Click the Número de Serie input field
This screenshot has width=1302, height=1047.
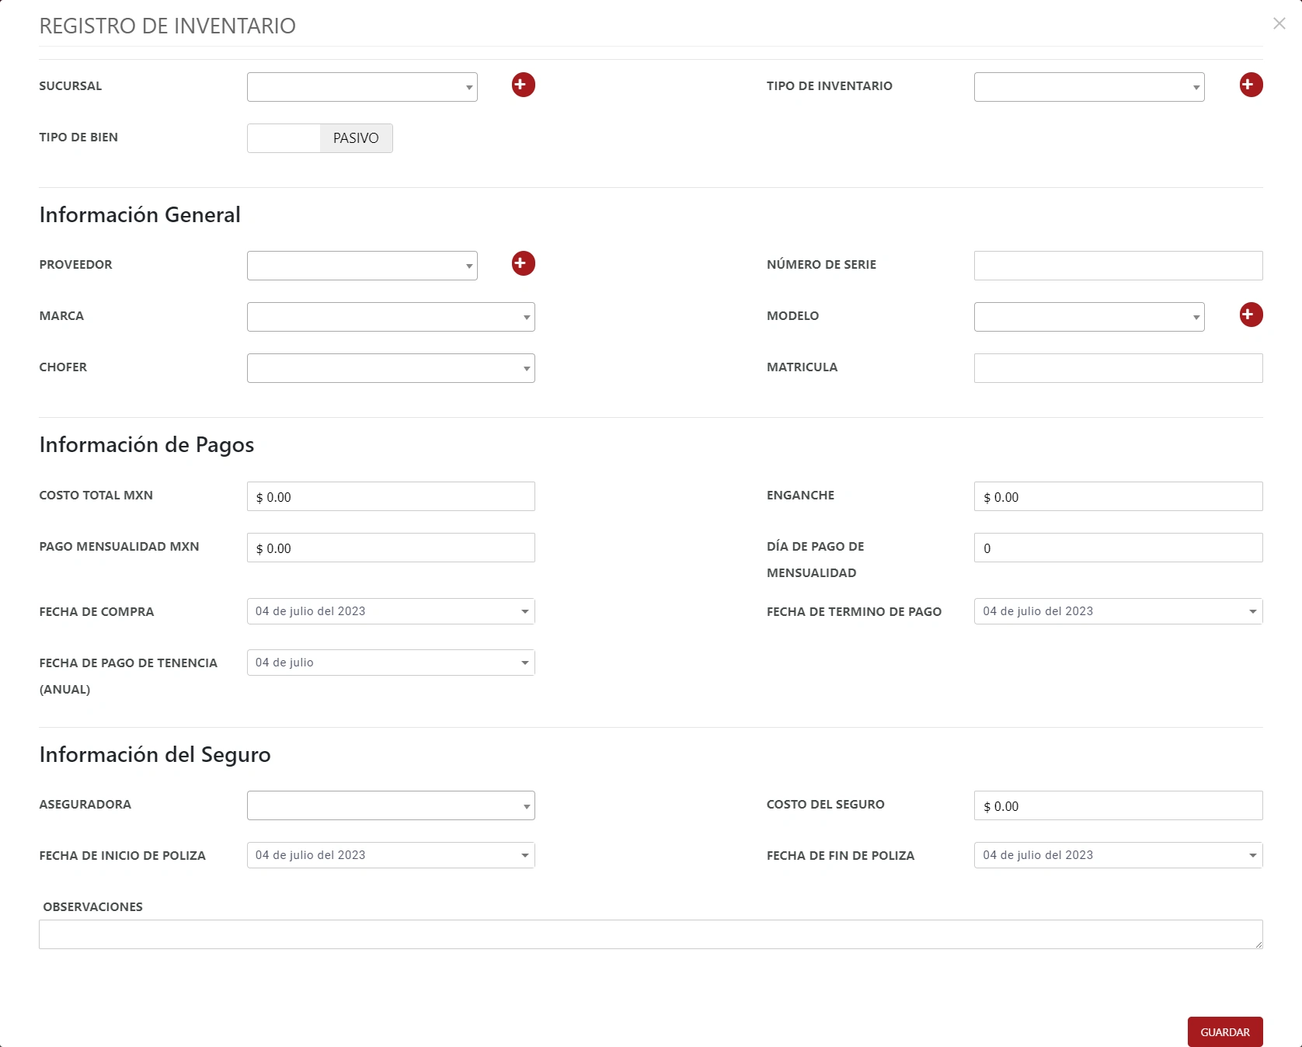pos(1118,266)
